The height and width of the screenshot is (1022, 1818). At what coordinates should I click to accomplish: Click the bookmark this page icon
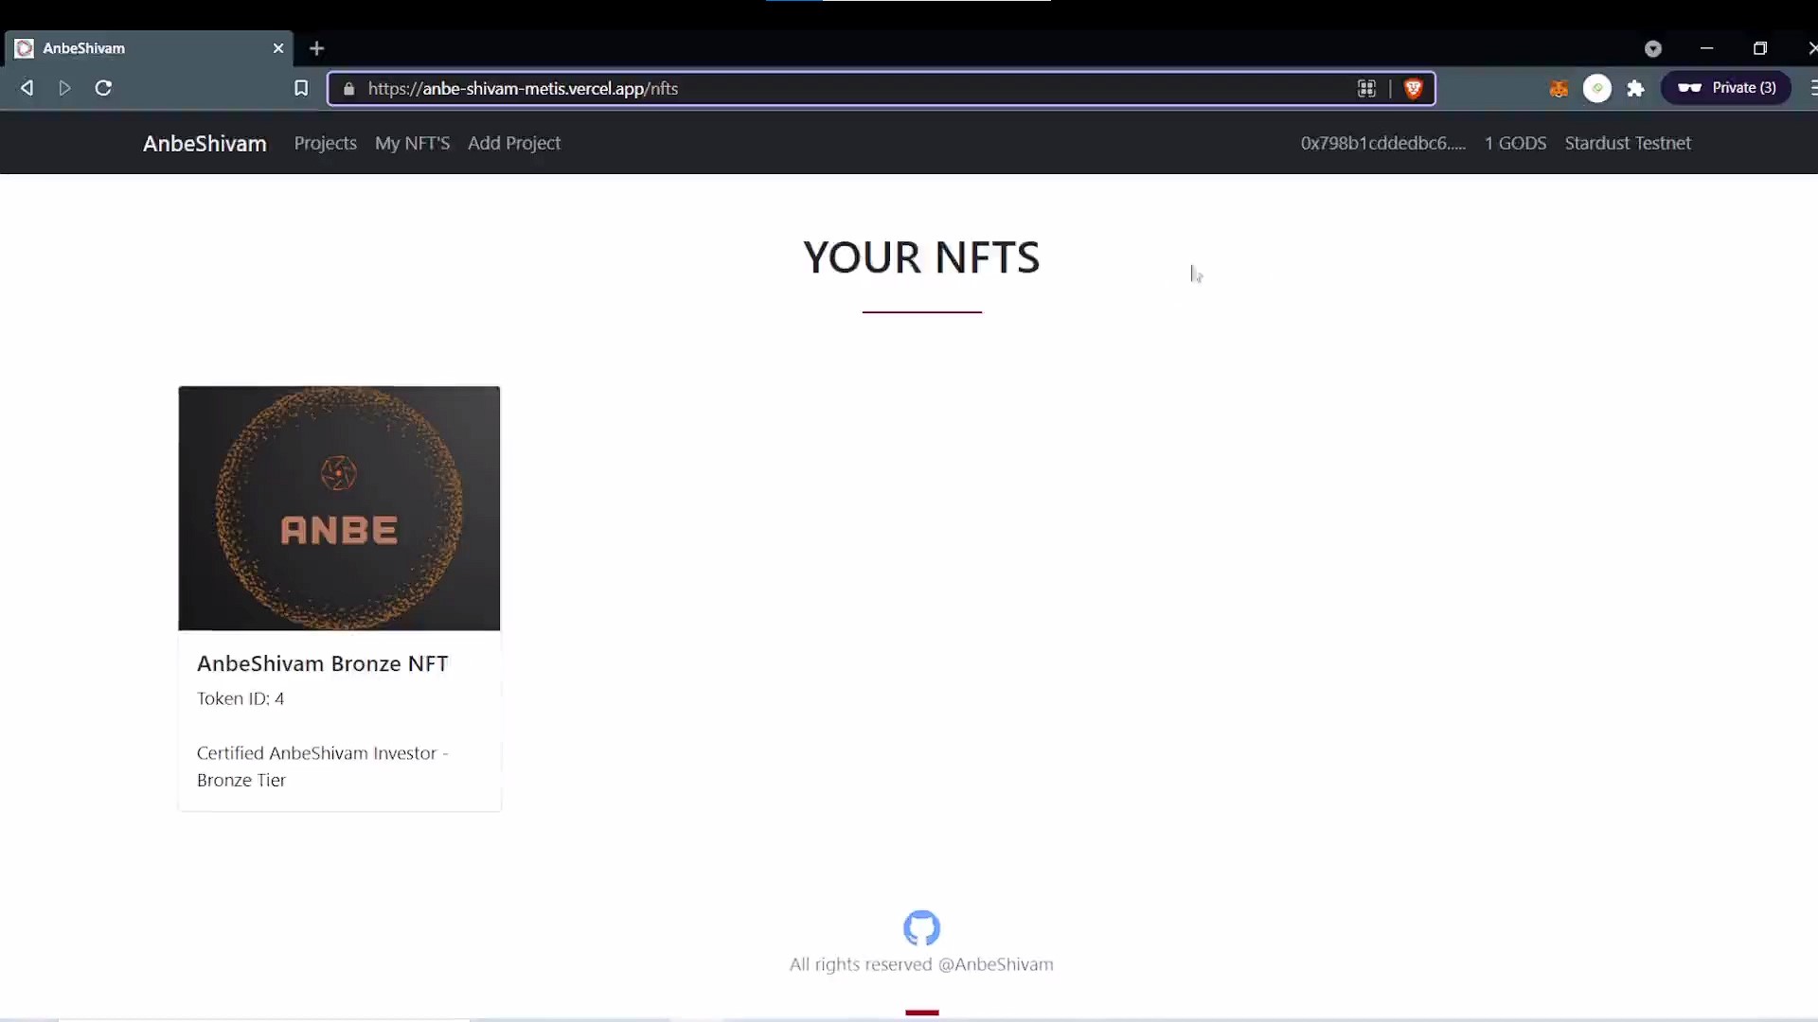(301, 88)
